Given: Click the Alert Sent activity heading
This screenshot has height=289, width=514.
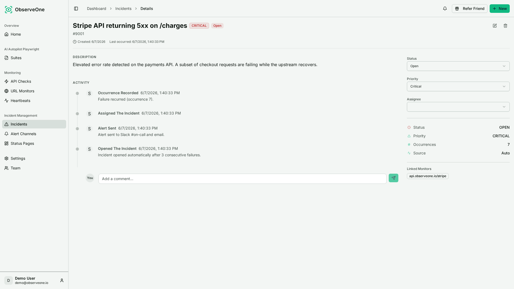Looking at the screenshot, I should [107, 128].
